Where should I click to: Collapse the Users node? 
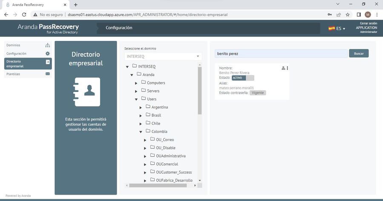(x=136, y=99)
